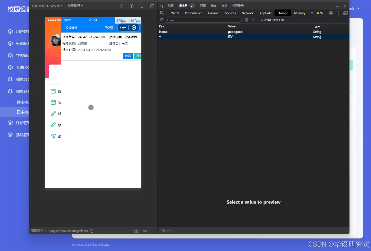Viewport: 371px width, 251px height.
Task: Click error and warning counter in debugger footer
Action: [168, 231]
